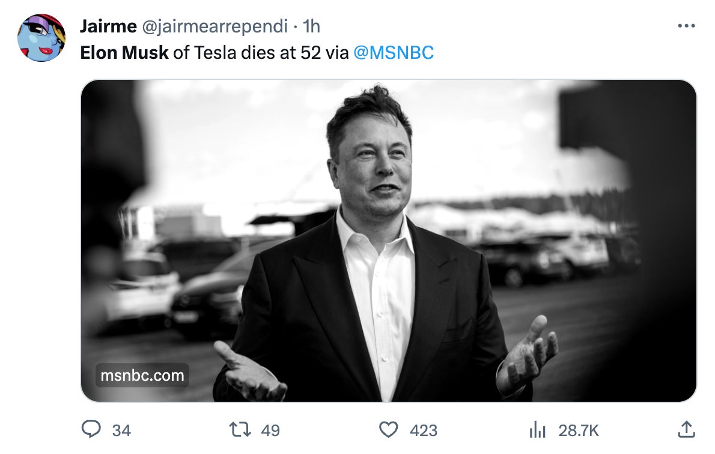The width and height of the screenshot is (715, 454).
Task: Open the msnbc.com source label
Action: [142, 377]
